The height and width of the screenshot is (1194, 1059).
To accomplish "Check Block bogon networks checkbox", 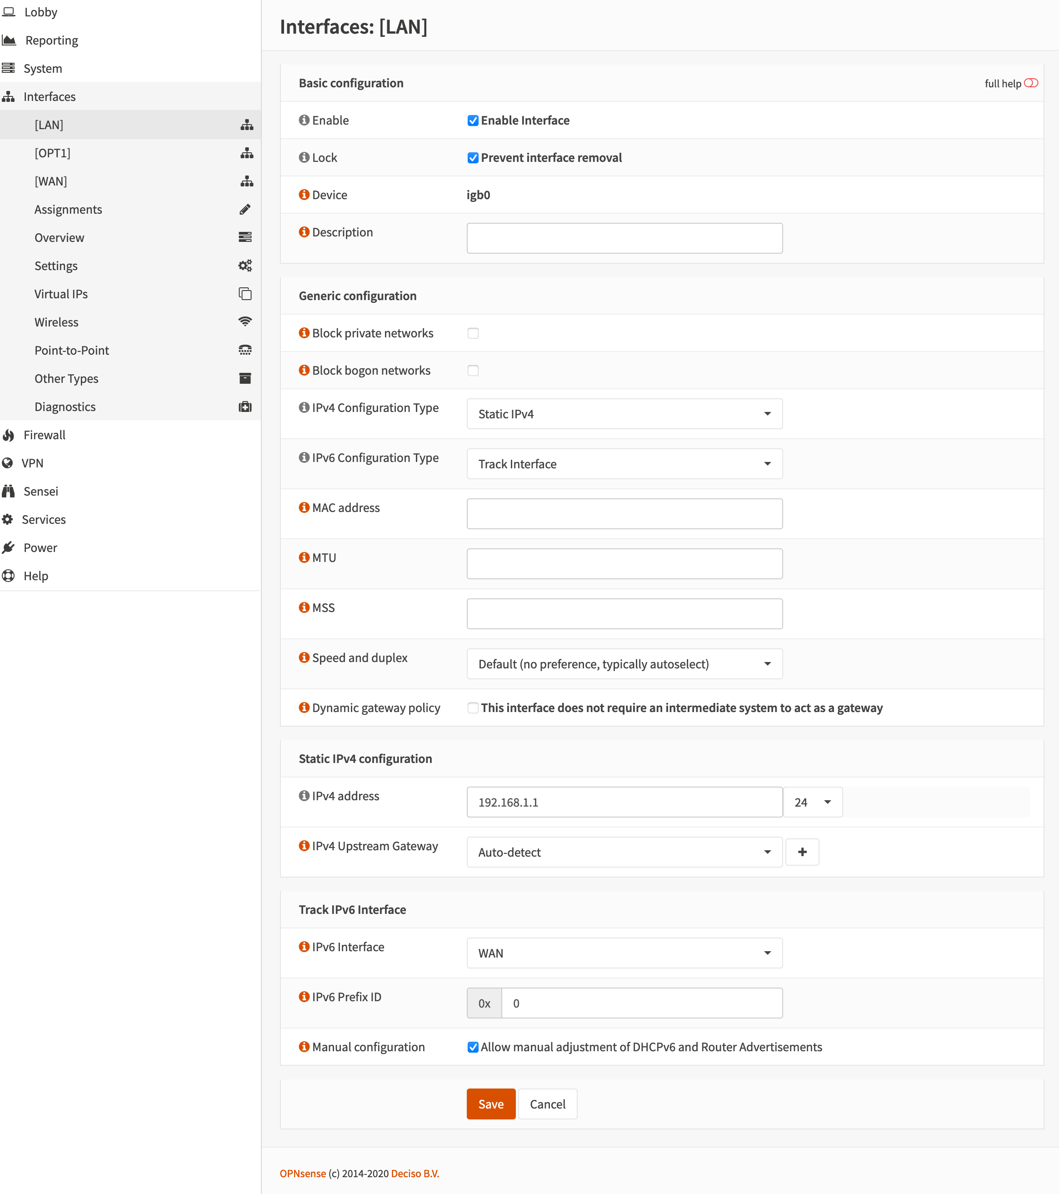I will click(473, 371).
